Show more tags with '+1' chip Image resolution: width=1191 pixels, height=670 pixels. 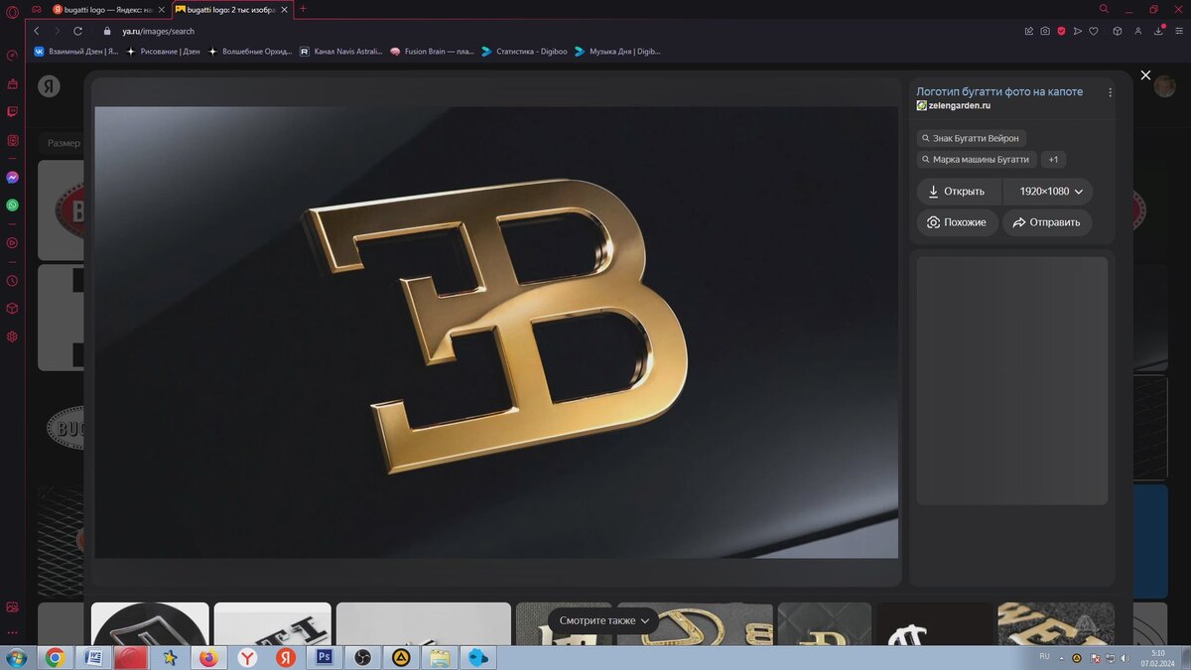[1053, 159]
